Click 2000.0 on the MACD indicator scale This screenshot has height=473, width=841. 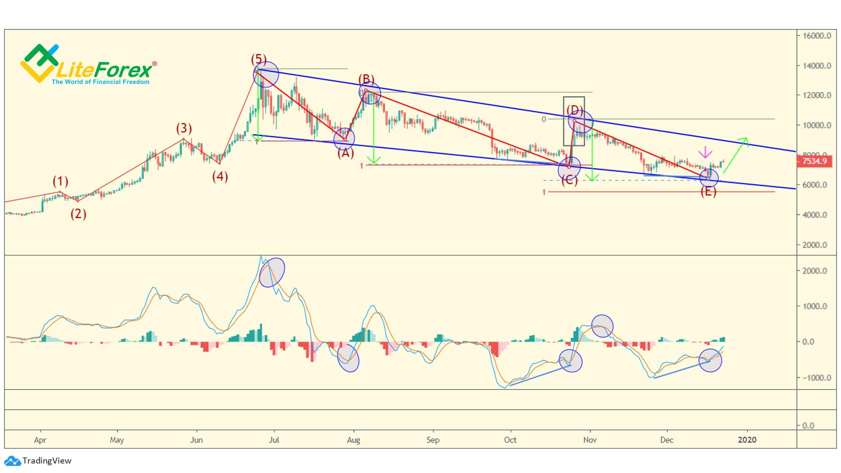pos(815,271)
